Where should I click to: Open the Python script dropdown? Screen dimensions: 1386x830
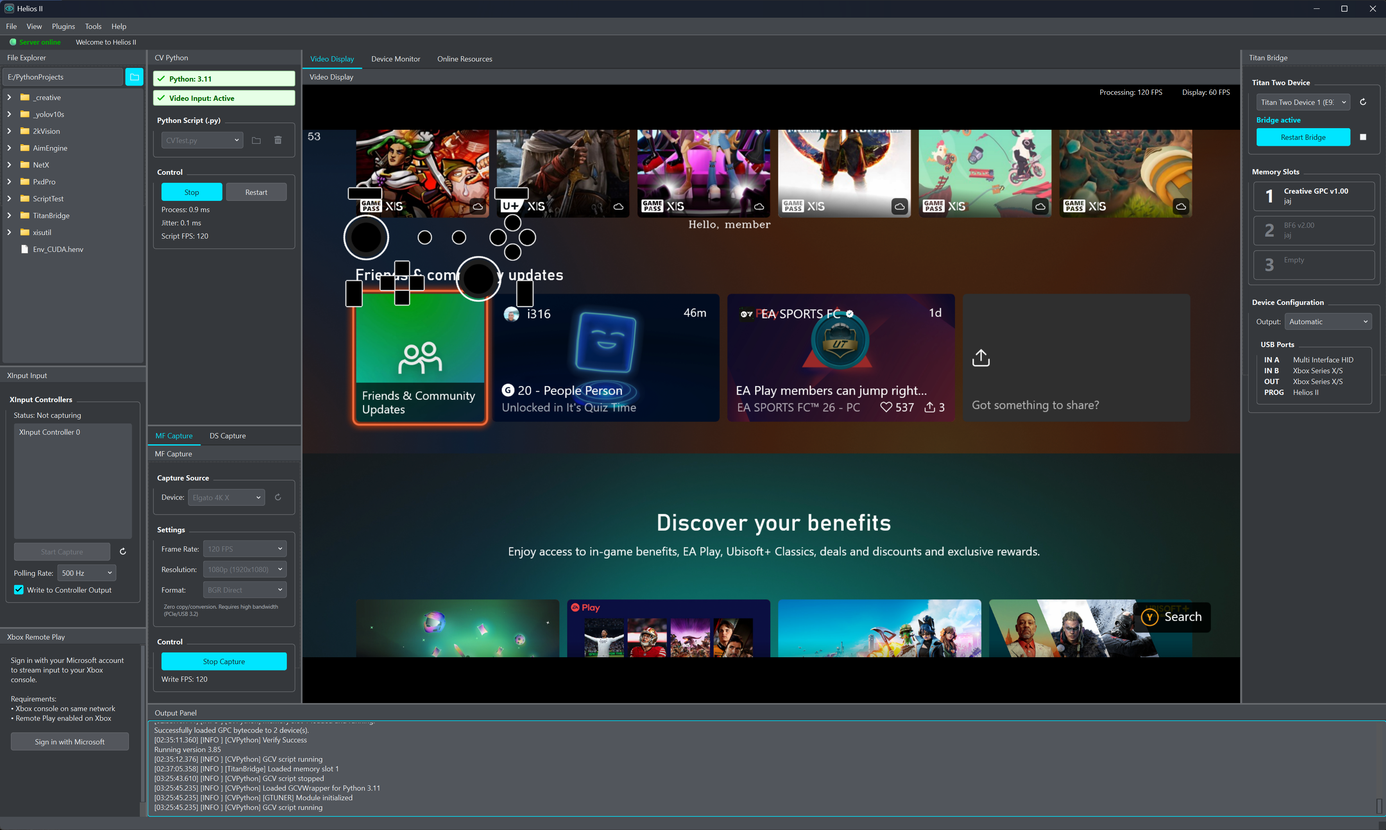[202, 140]
